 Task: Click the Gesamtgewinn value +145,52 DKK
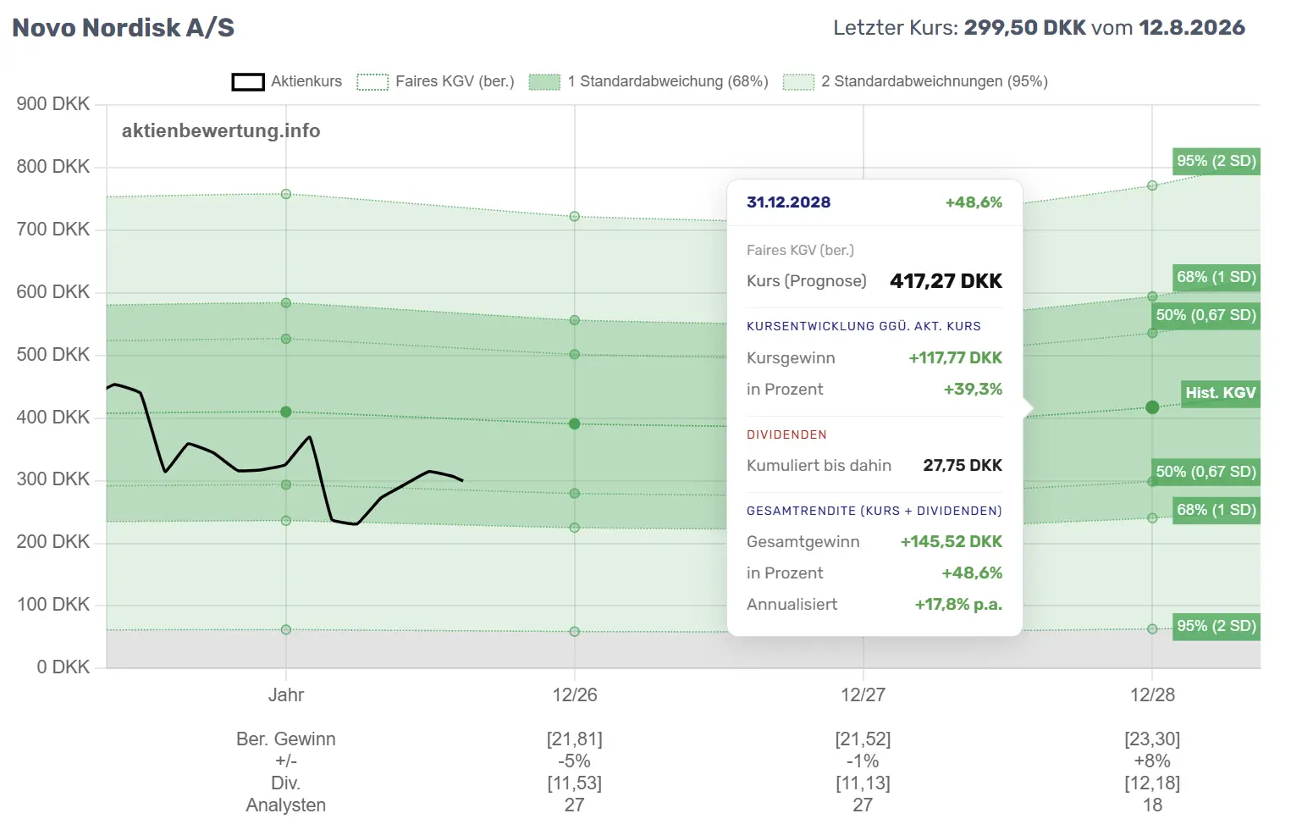(952, 542)
